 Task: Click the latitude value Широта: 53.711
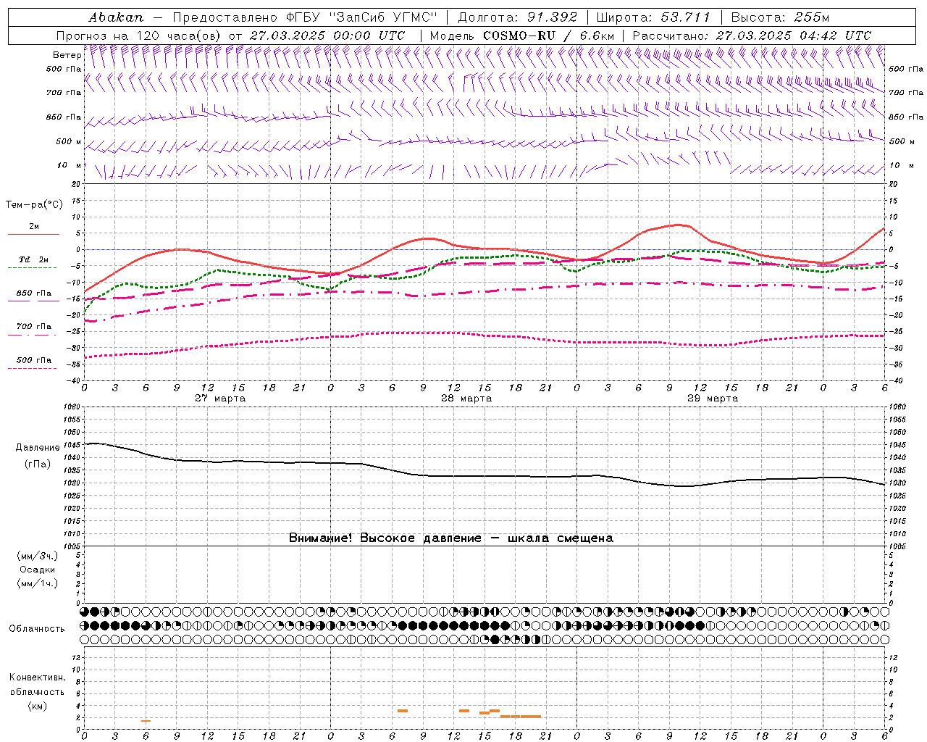click(654, 17)
